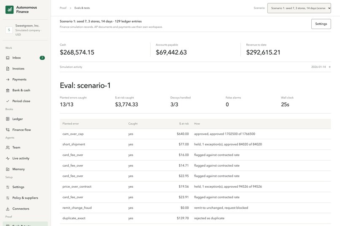Open Memory page from sidebar
Viewport: 340px width, 226px height.
(25, 169)
